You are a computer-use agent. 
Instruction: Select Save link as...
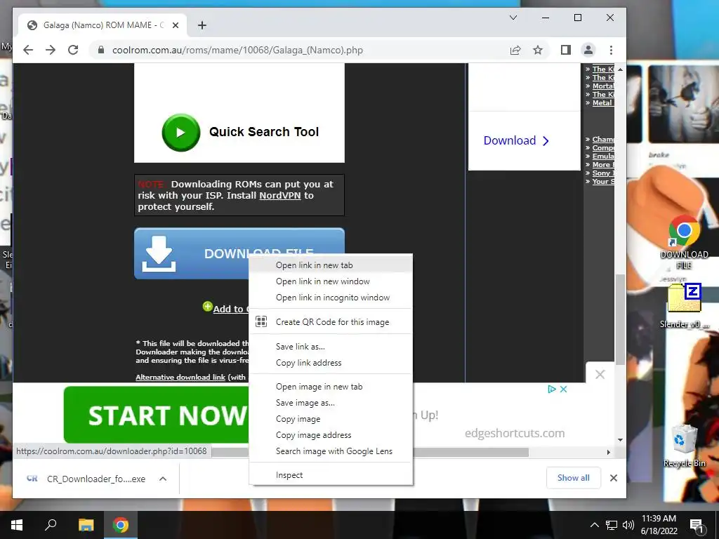(x=331, y=347)
